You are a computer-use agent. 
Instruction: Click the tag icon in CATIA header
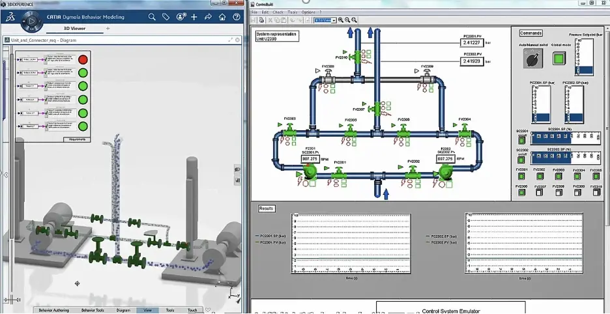166,17
